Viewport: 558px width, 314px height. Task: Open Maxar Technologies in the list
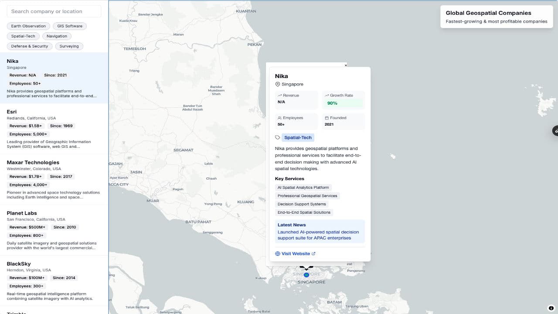pyautogui.click(x=54, y=179)
